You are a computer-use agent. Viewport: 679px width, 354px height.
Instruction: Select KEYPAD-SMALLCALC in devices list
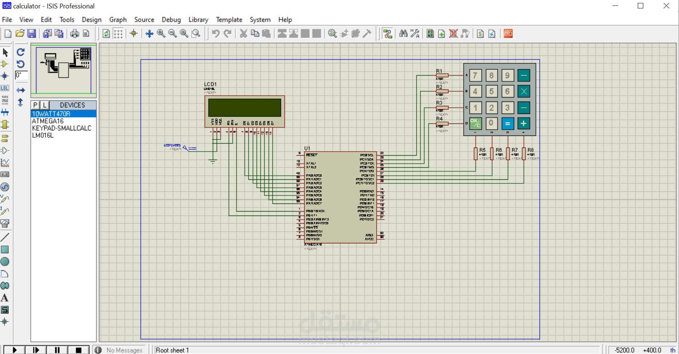(62, 128)
